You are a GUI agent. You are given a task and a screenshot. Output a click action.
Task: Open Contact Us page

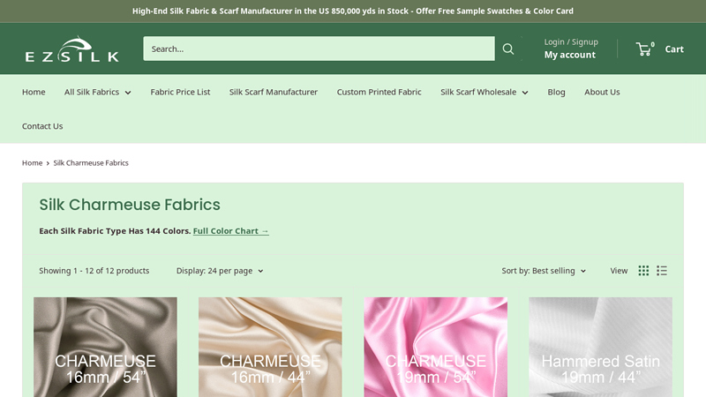tap(42, 126)
